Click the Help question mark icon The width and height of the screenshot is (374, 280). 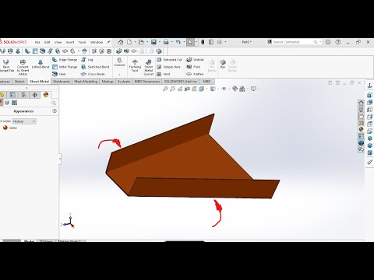pyautogui.click(x=338, y=42)
